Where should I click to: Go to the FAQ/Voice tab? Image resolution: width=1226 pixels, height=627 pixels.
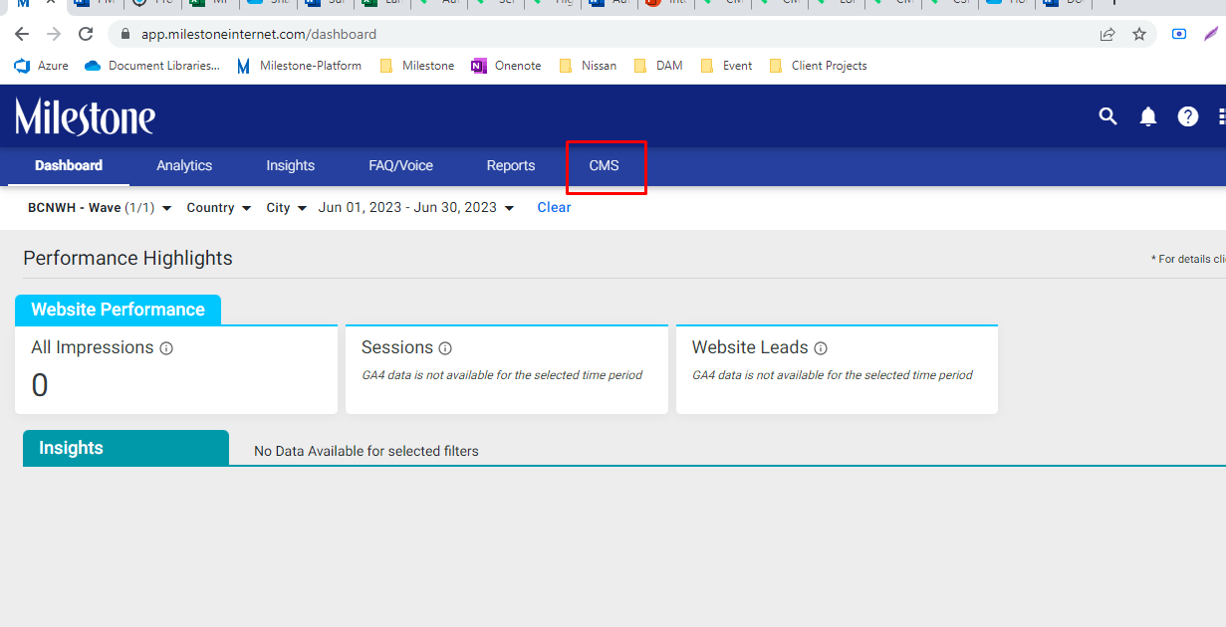coord(401,165)
